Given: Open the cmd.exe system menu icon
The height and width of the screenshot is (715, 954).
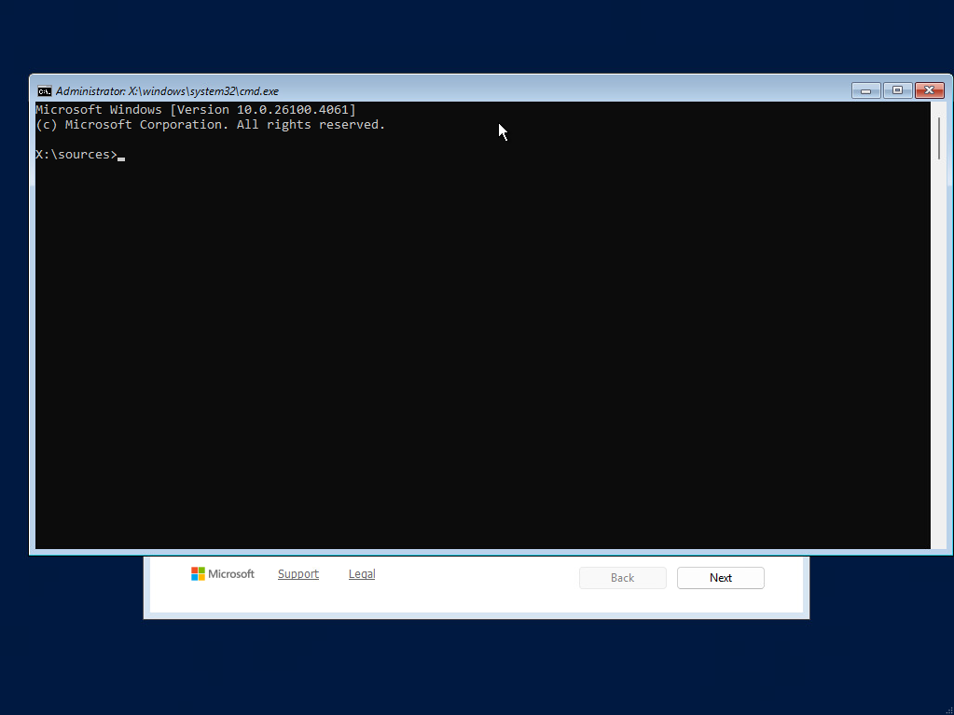Looking at the screenshot, I should [45, 91].
